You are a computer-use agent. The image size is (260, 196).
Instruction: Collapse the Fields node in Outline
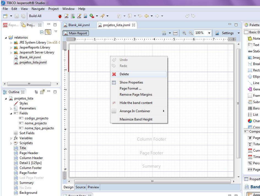11,114
